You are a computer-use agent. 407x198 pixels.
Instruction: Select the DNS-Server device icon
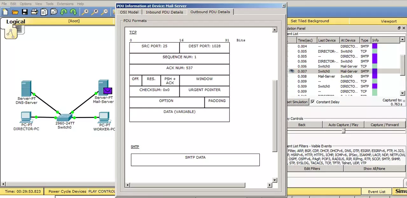26,89
